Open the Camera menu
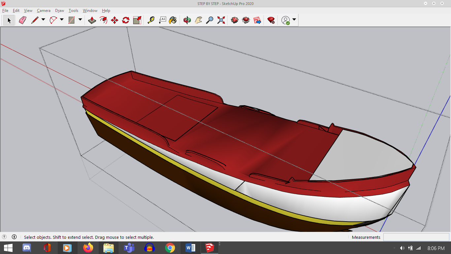The width and height of the screenshot is (451, 254). [44, 11]
